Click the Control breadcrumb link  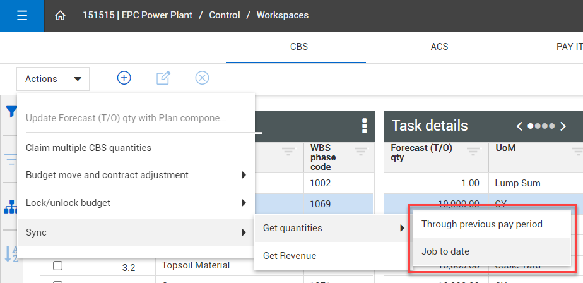click(225, 15)
